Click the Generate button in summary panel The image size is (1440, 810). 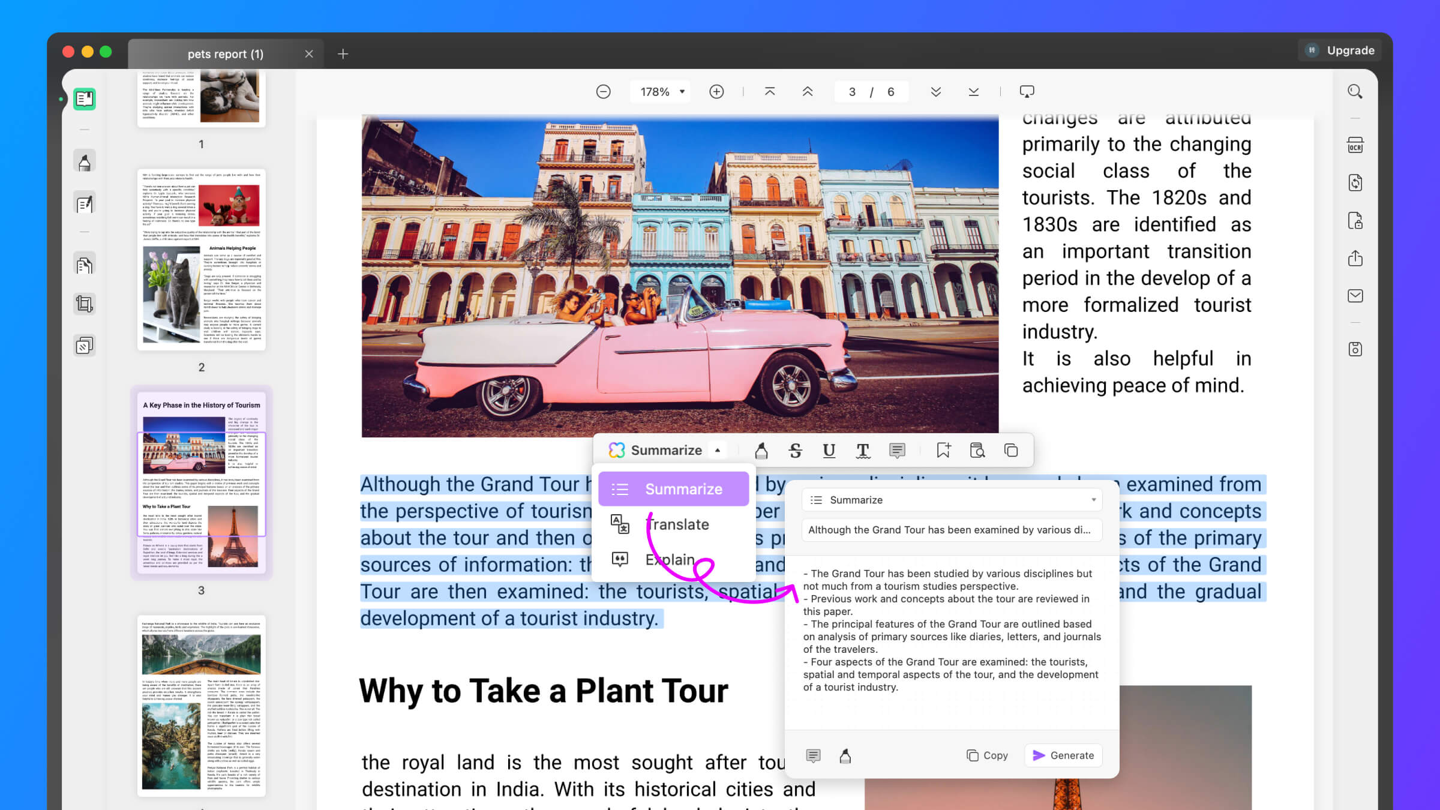(1063, 755)
